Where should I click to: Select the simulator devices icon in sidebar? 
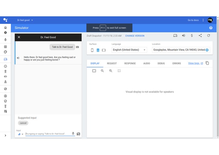click(5, 59)
